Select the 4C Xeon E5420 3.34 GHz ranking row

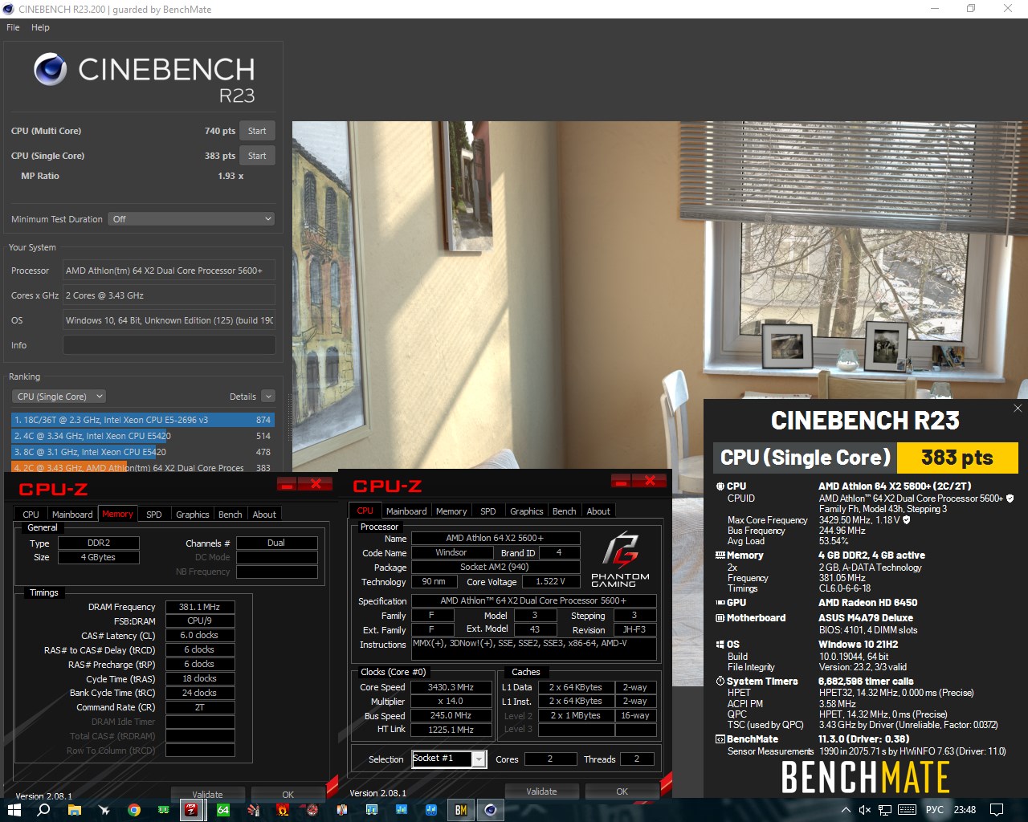click(x=143, y=436)
